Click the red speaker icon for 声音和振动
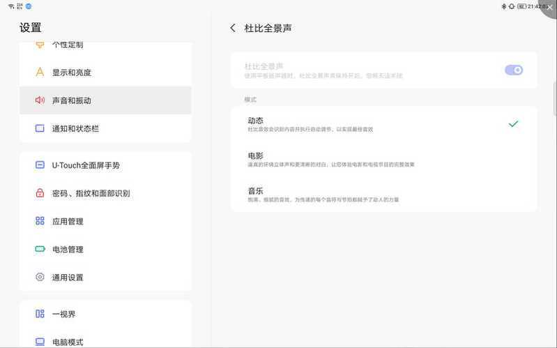Screen dimensions: 557x348 pyautogui.click(x=40, y=100)
